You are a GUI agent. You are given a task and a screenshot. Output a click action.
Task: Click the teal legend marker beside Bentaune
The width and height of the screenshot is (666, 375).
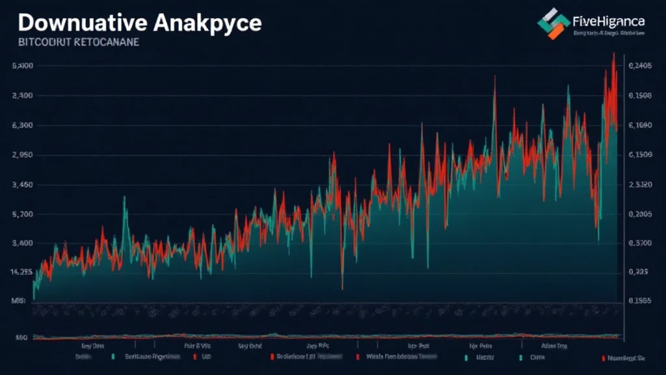(113, 357)
